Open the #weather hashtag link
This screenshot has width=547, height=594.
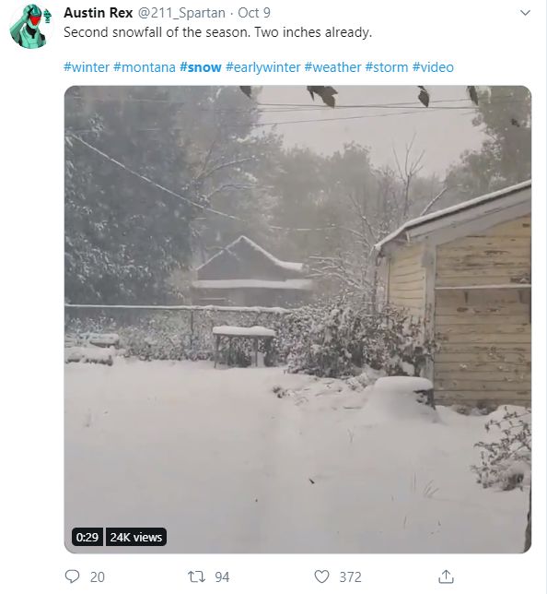(332, 67)
